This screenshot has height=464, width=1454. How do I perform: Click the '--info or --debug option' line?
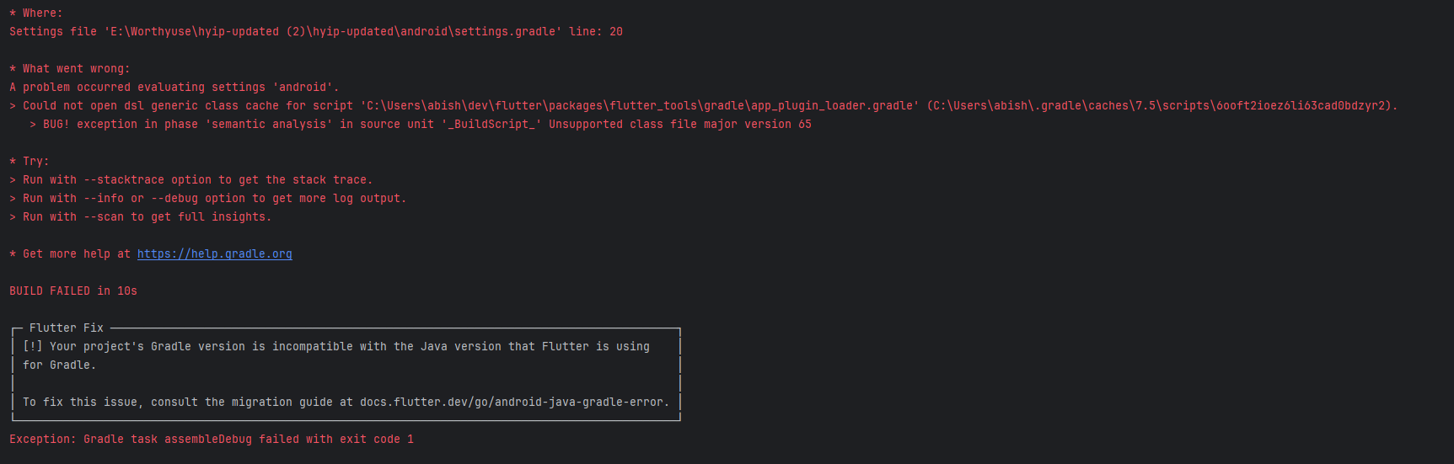point(208,198)
